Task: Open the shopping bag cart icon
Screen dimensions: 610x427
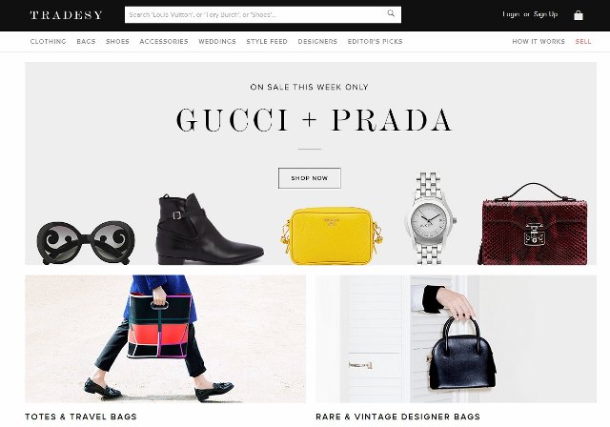Action: [579, 15]
